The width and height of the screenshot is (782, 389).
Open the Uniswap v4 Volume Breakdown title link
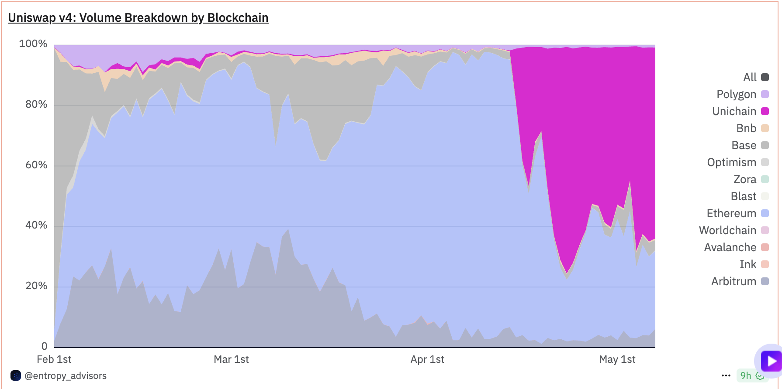click(138, 17)
